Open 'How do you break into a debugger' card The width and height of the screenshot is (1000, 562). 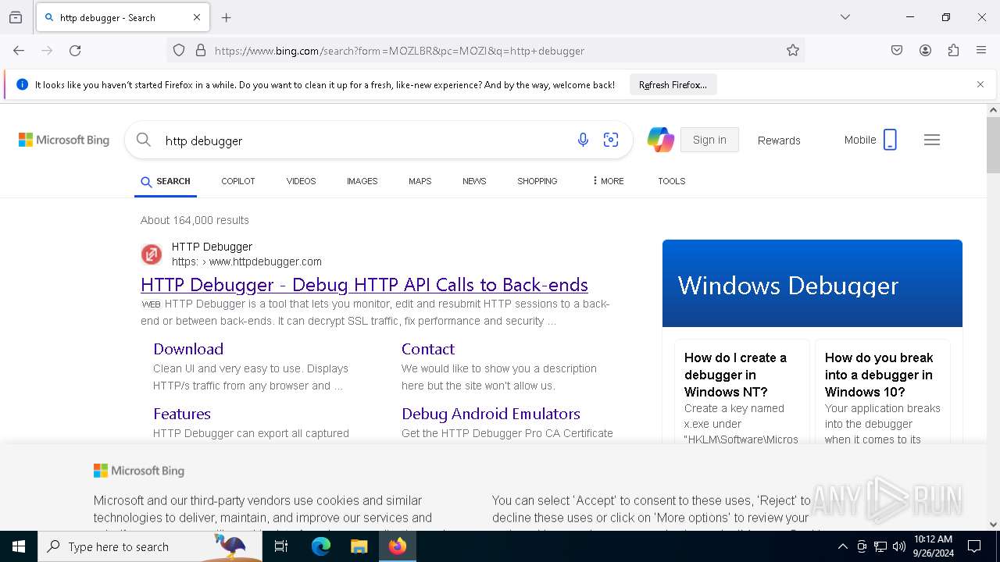[883, 392]
